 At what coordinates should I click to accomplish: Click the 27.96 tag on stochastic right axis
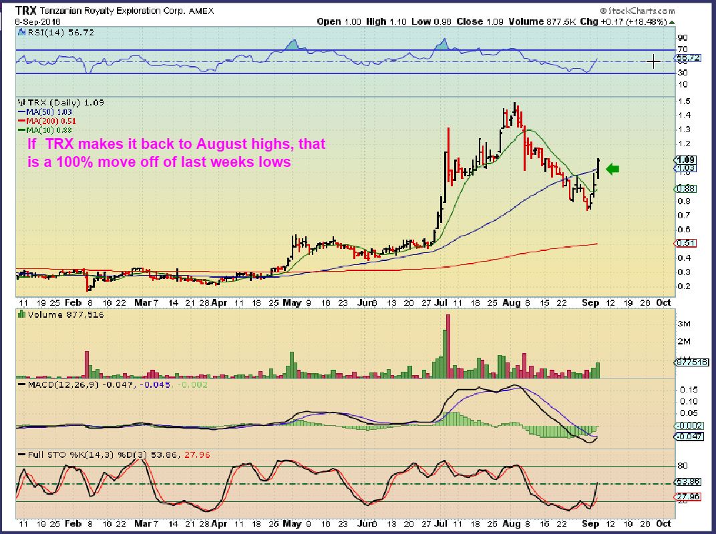(x=688, y=496)
